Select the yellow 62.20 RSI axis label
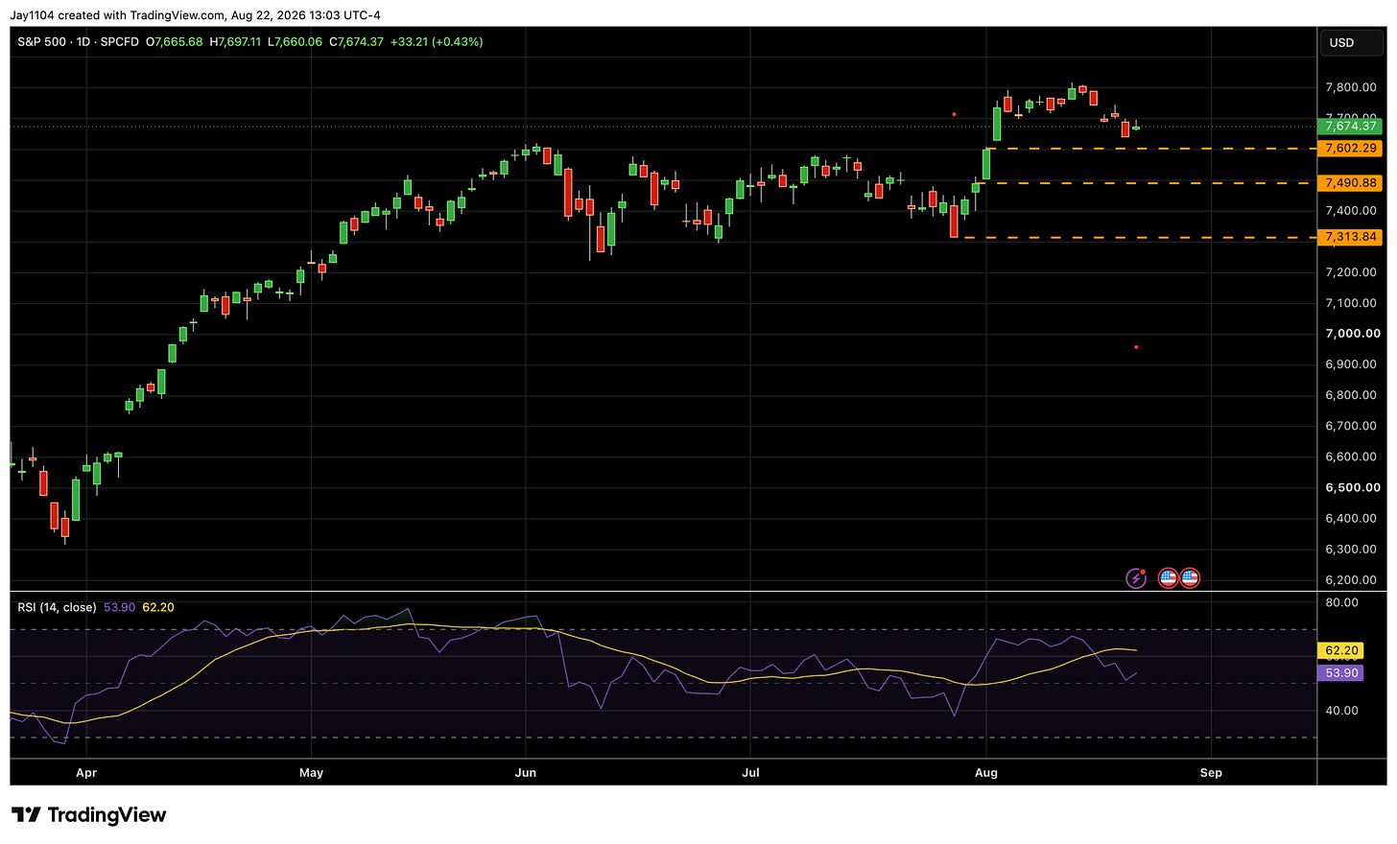 tap(1341, 650)
